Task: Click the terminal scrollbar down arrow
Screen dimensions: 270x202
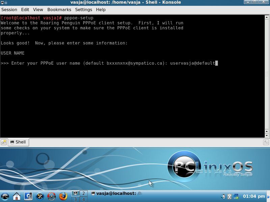Action: pos(266,135)
